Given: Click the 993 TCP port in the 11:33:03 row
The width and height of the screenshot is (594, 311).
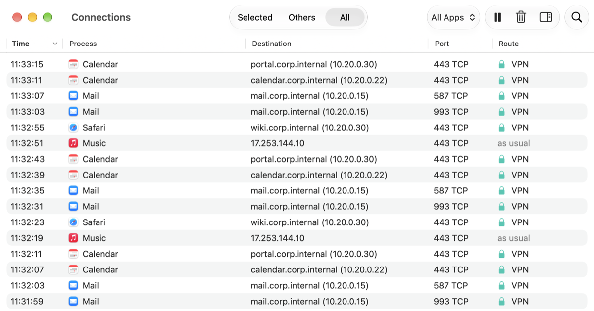Looking at the screenshot, I should [451, 112].
